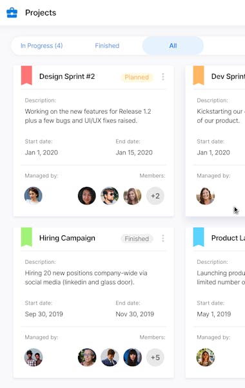Click the Dev Sprint manager avatar
This screenshot has height=388, width=245.
[205, 196]
